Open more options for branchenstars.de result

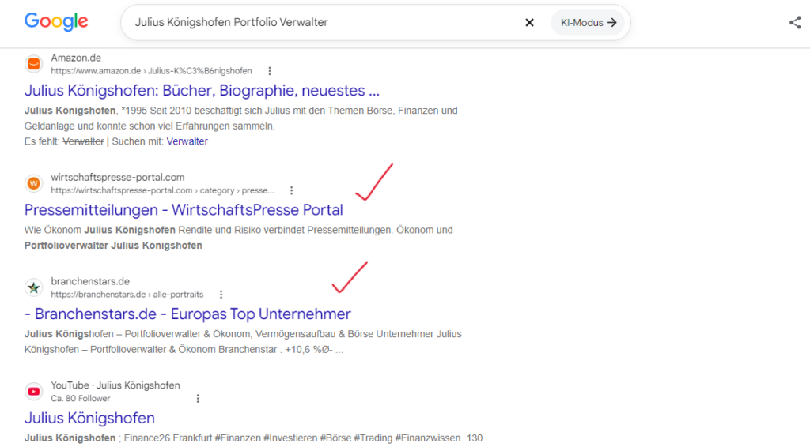point(221,295)
